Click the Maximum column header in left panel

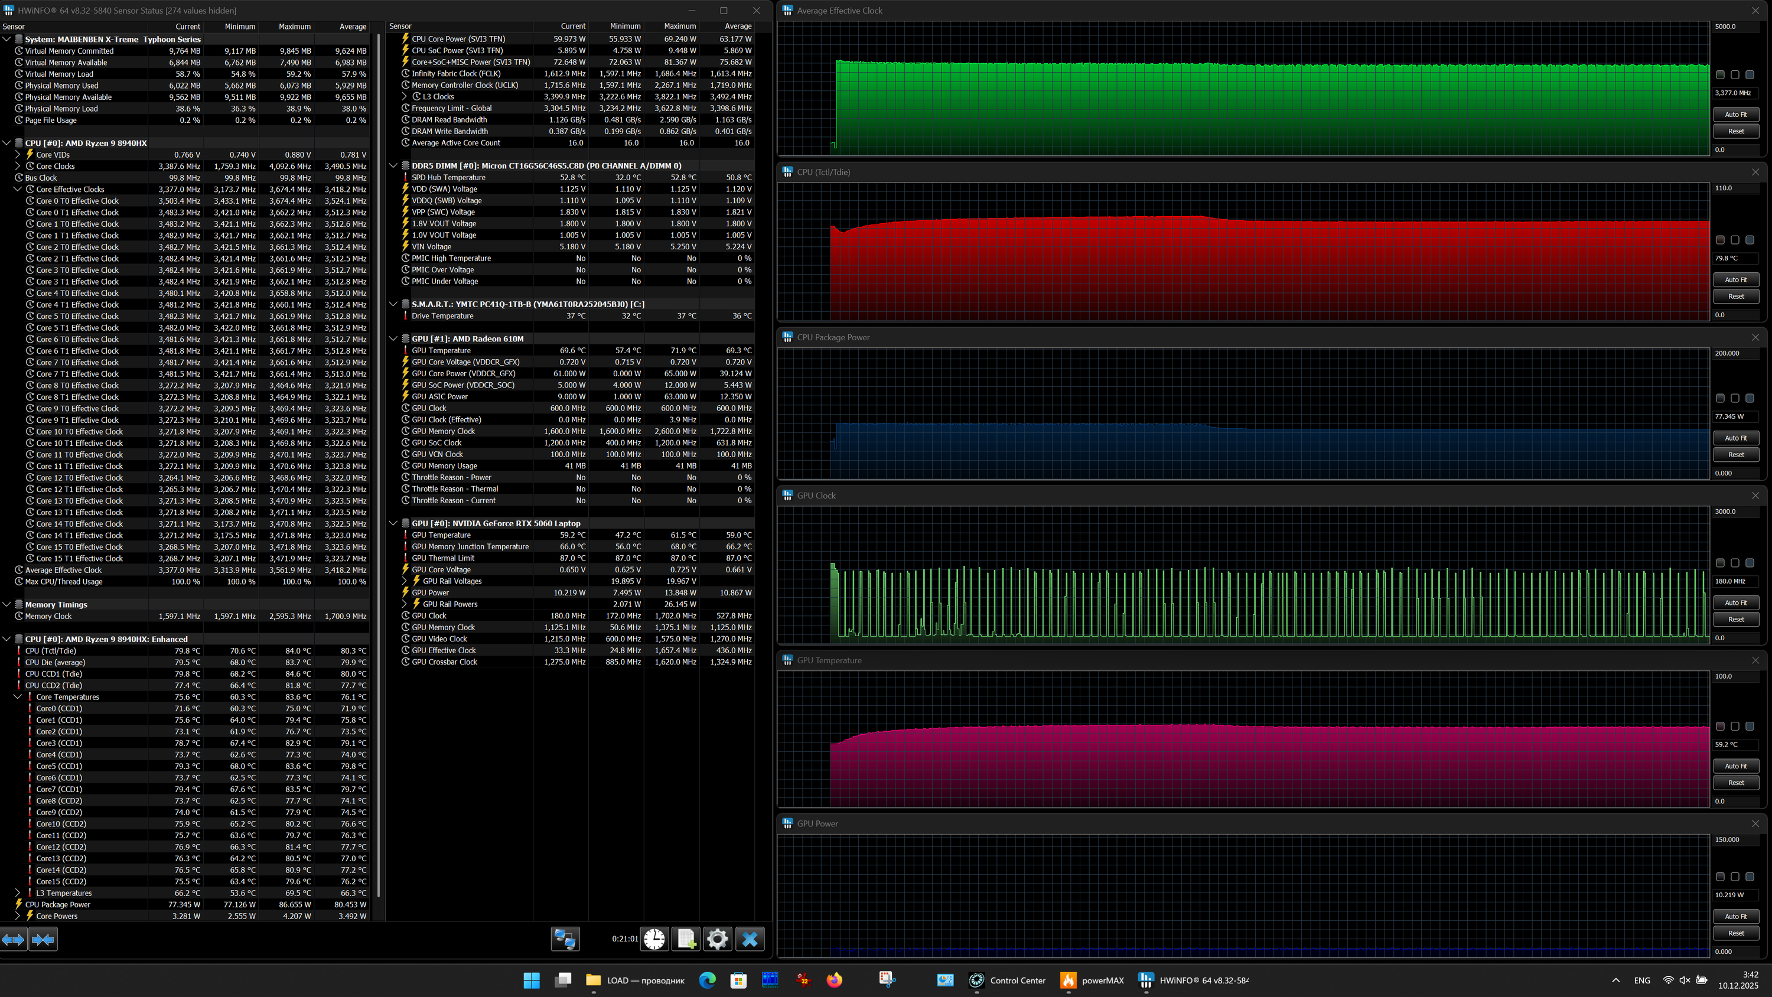tap(294, 26)
